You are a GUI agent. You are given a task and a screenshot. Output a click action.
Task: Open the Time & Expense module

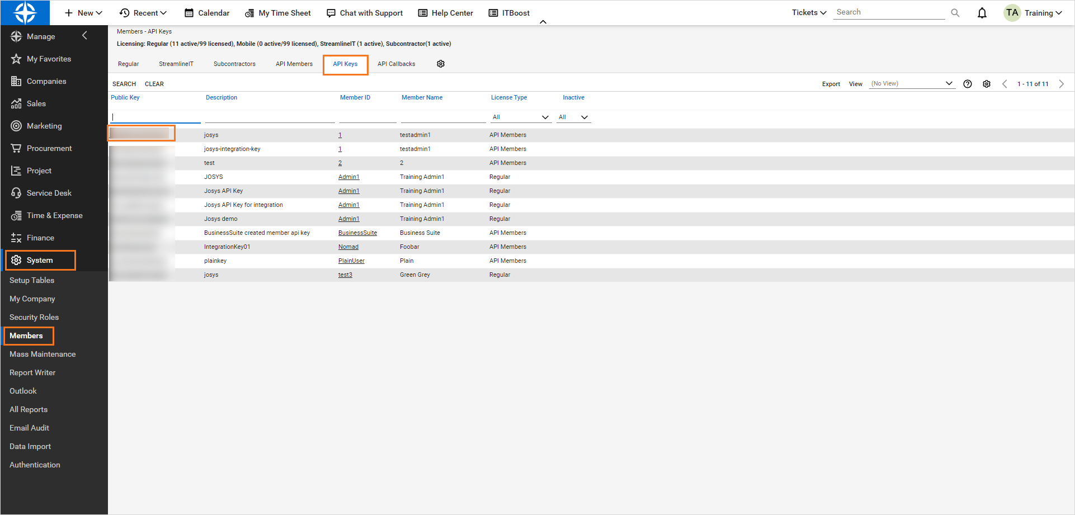pyautogui.click(x=55, y=215)
